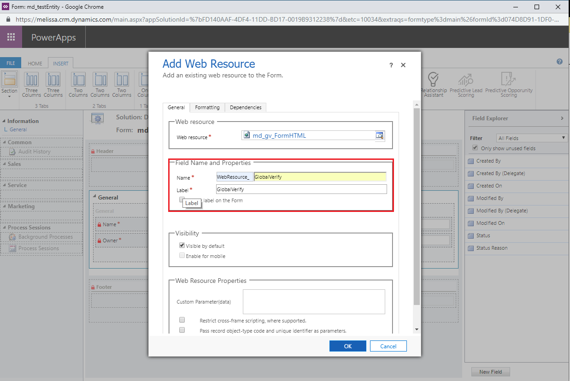Open help in Add Web Resource dialog

(x=391, y=65)
